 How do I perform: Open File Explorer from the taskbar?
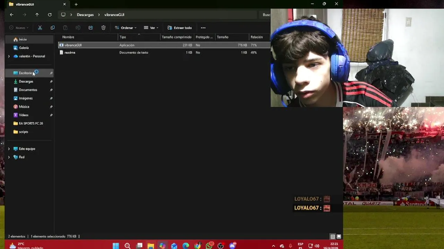pos(151,246)
